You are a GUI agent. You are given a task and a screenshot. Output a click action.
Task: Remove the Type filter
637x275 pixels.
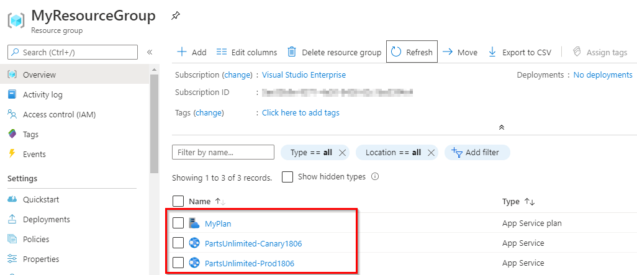342,153
